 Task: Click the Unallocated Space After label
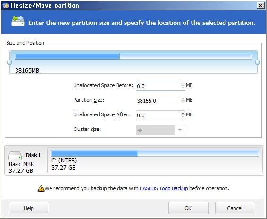pos(101,114)
